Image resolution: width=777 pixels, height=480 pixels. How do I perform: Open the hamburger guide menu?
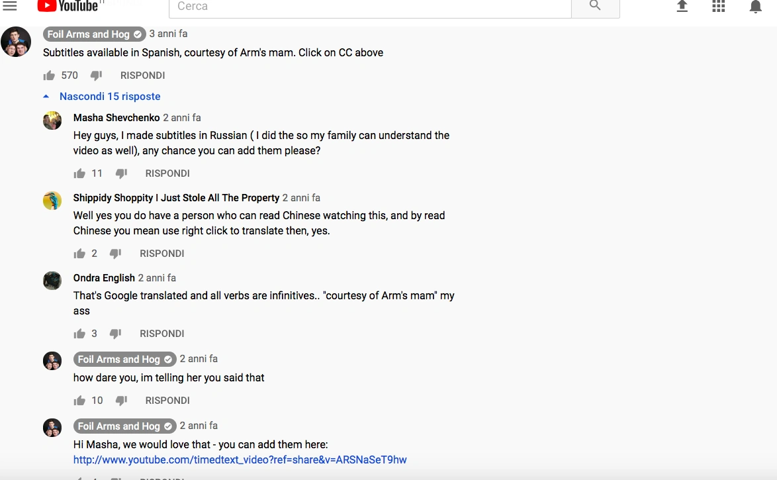click(x=9, y=6)
